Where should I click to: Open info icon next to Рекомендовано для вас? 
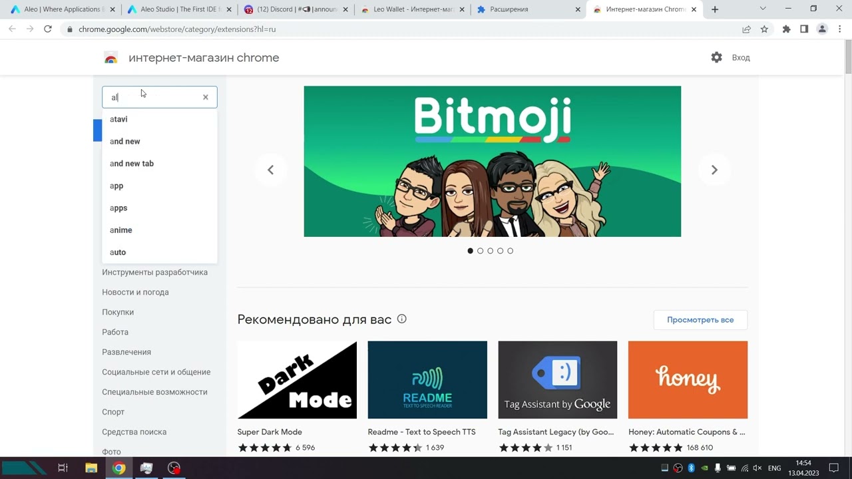pos(402,319)
